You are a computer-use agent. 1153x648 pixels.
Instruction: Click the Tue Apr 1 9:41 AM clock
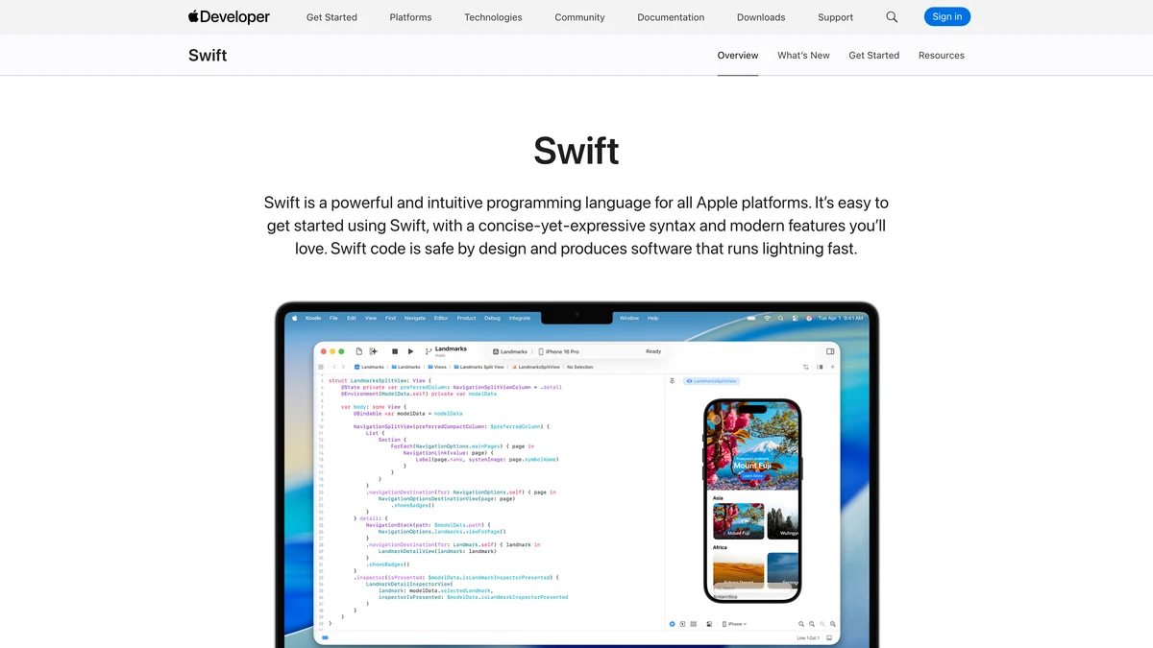pos(840,318)
